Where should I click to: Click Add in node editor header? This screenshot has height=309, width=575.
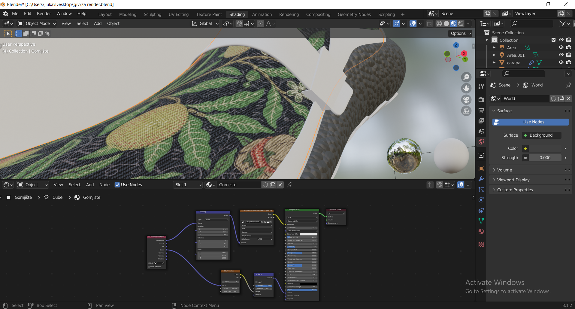[90, 185]
